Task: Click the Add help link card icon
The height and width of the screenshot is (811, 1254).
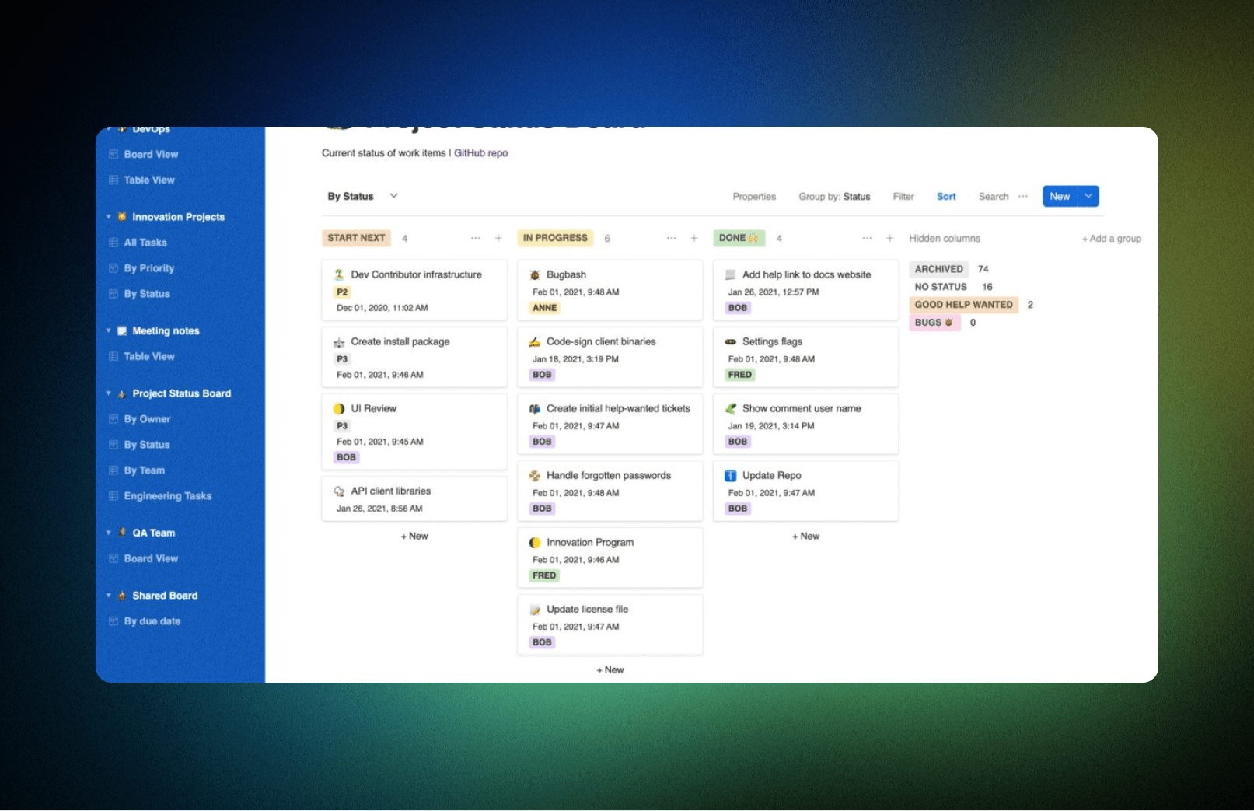Action: [x=731, y=274]
